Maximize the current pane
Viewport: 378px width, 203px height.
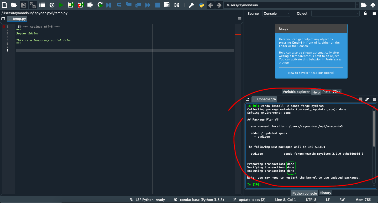[167, 5]
